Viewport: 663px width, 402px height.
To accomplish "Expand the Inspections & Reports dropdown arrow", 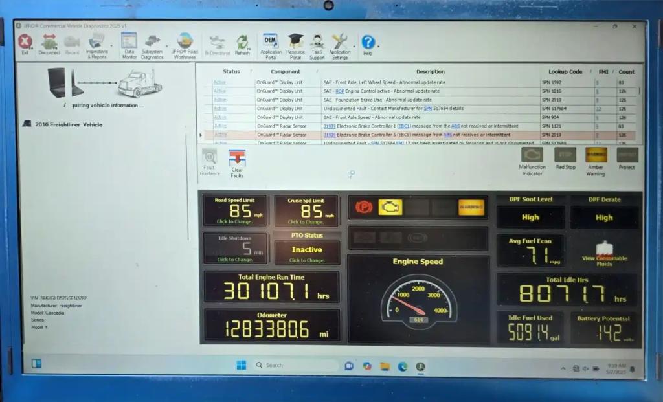I will pos(111,47).
